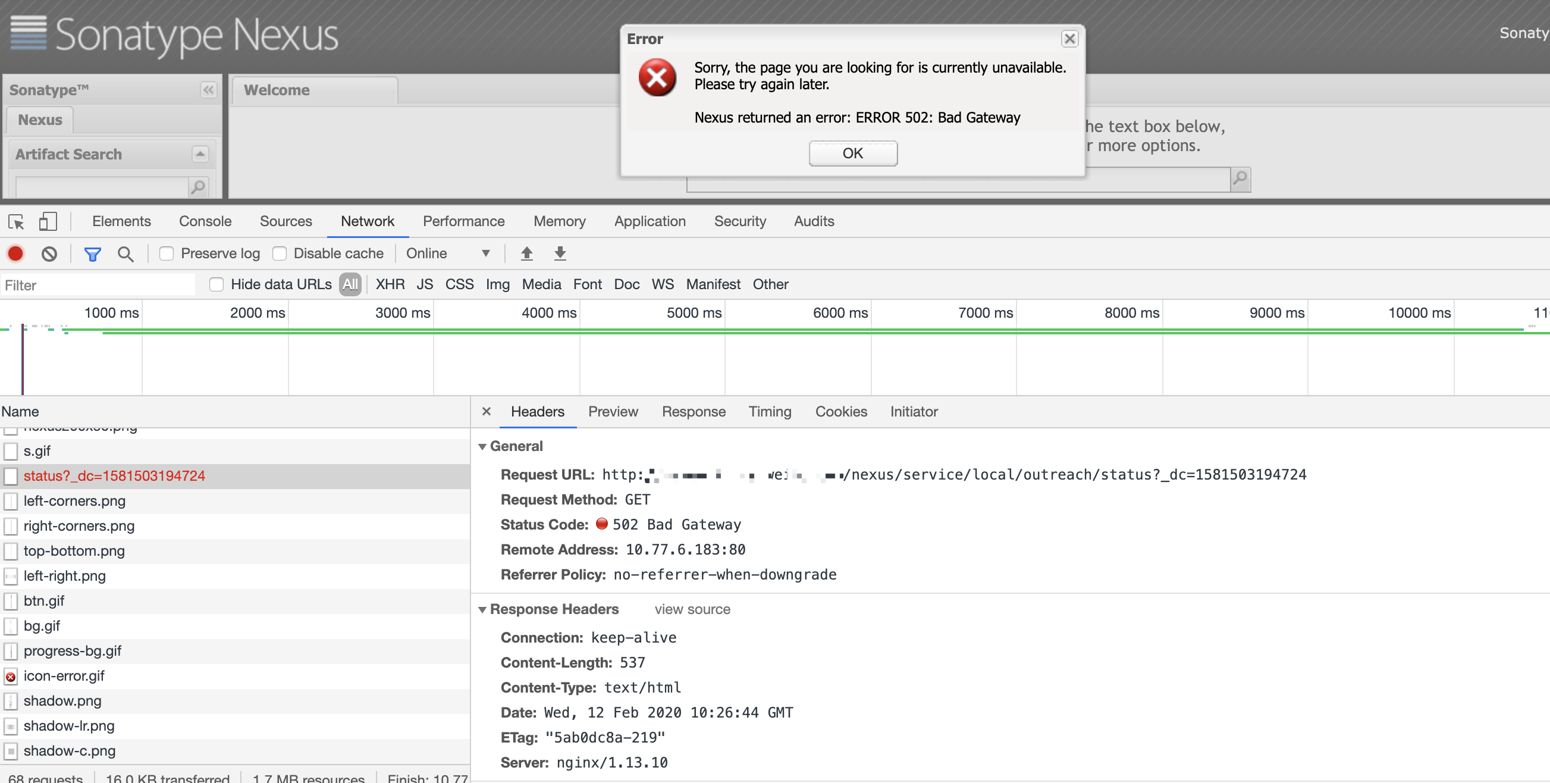Filter requests by Img
This screenshot has width=1550, height=783.
(x=497, y=284)
